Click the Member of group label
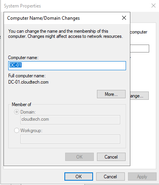The image size is (159, 185). click(x=22, y=105)
